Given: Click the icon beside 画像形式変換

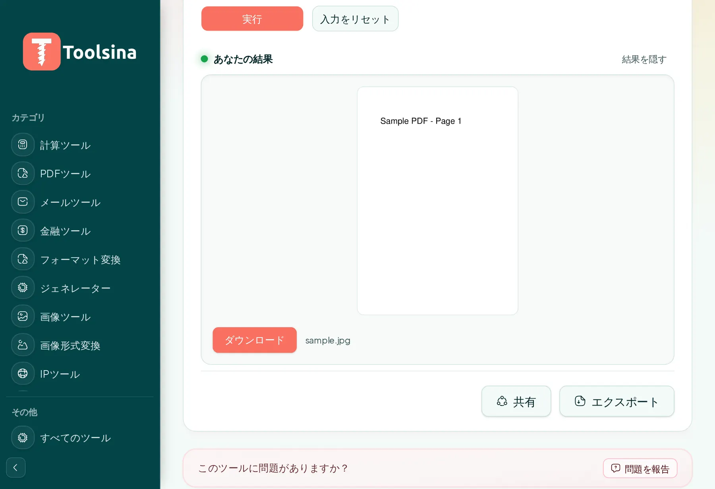Looking at the screenshot, I should tap(23, 345).
